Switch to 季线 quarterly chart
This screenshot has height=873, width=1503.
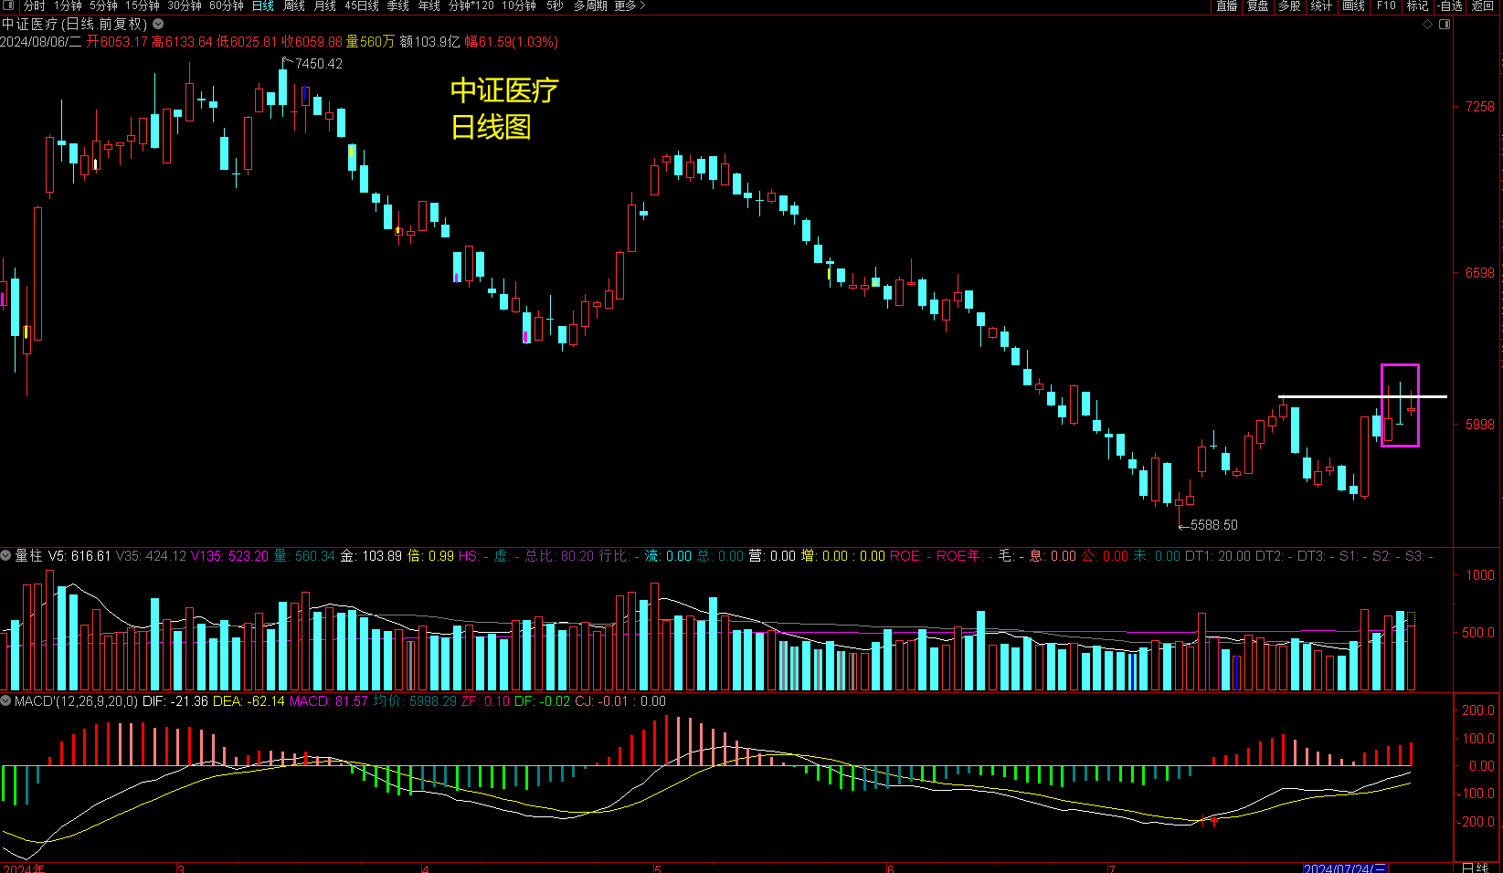pyautogui.click(x=398, y=5)
